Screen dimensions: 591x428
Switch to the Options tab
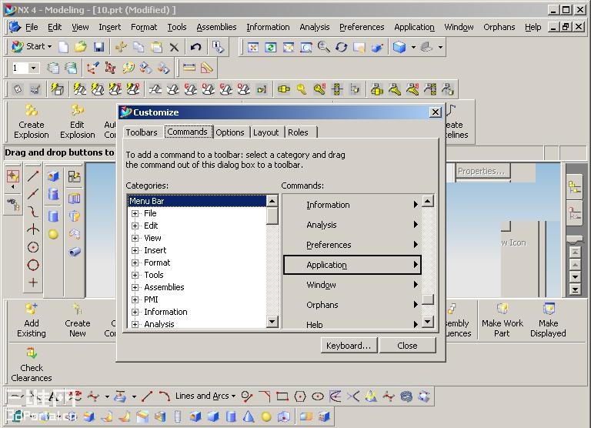230,132
